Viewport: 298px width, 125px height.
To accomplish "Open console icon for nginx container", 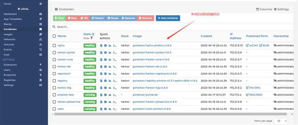I will pos(115,45).
